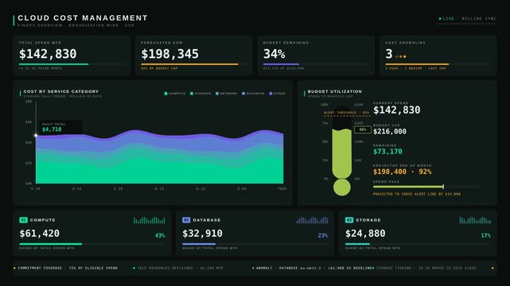Open the Compute sparkline bar chart
Viewport: 510px width, 286px height.
tap(150, 220)
